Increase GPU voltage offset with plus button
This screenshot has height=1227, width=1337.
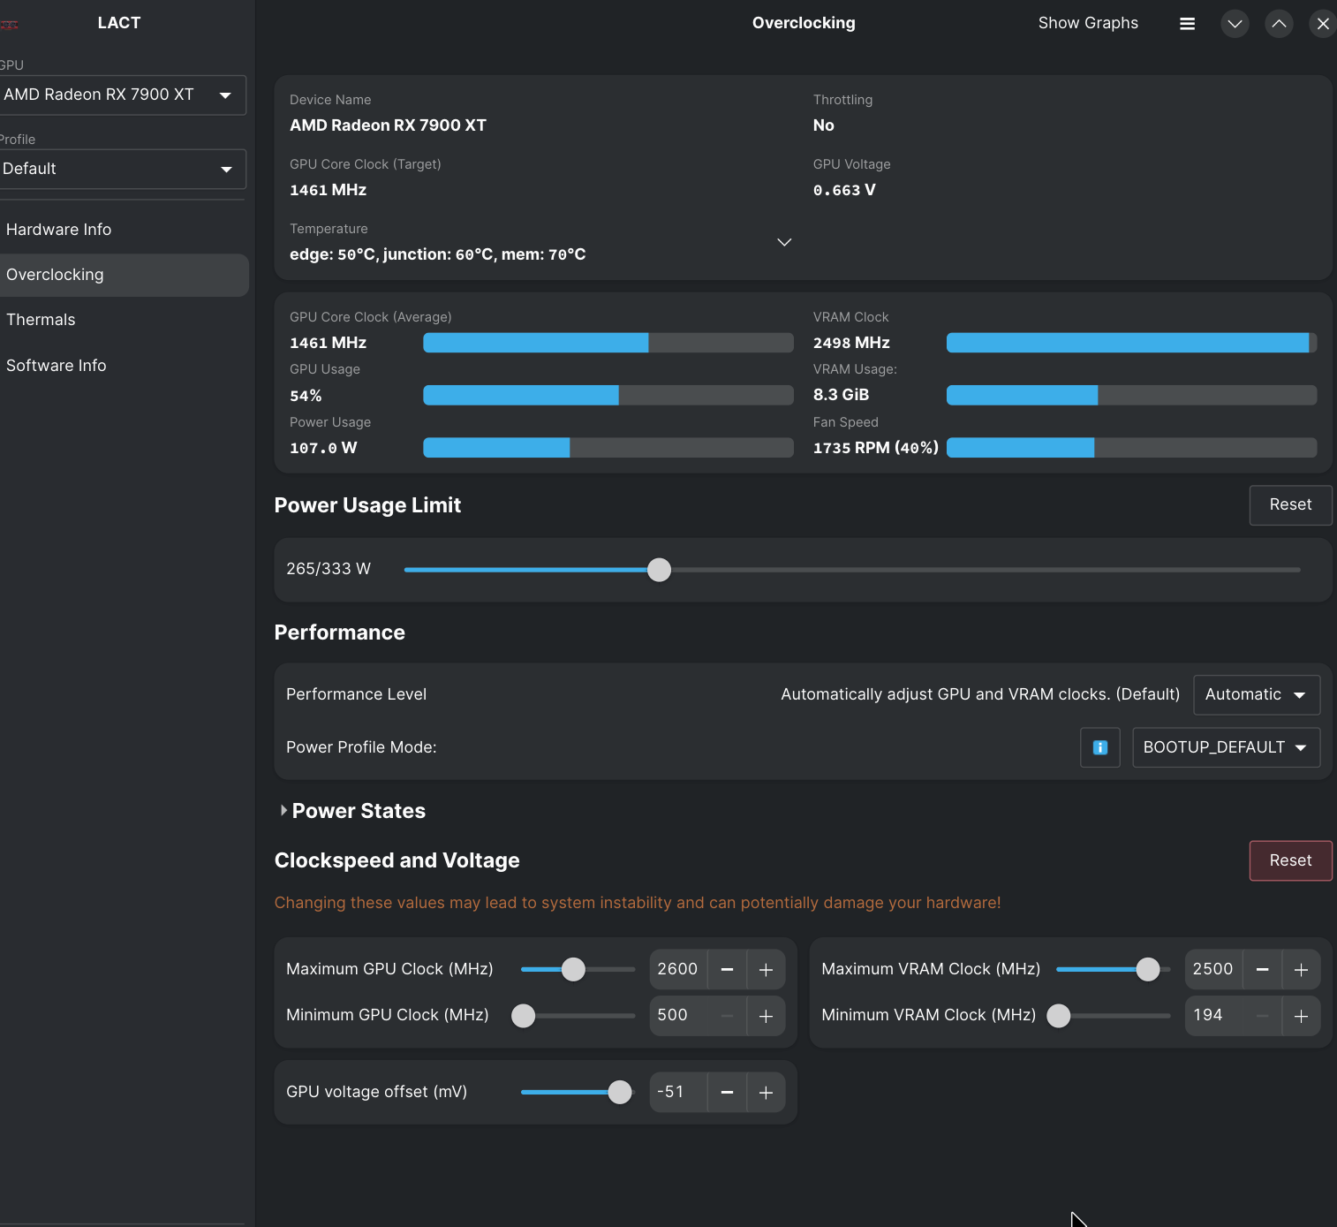(x=766, y=1092)
